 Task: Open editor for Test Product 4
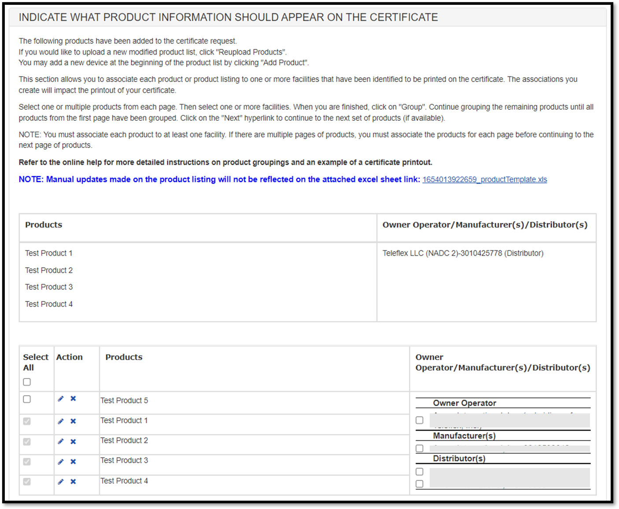[x=61, y=482]
